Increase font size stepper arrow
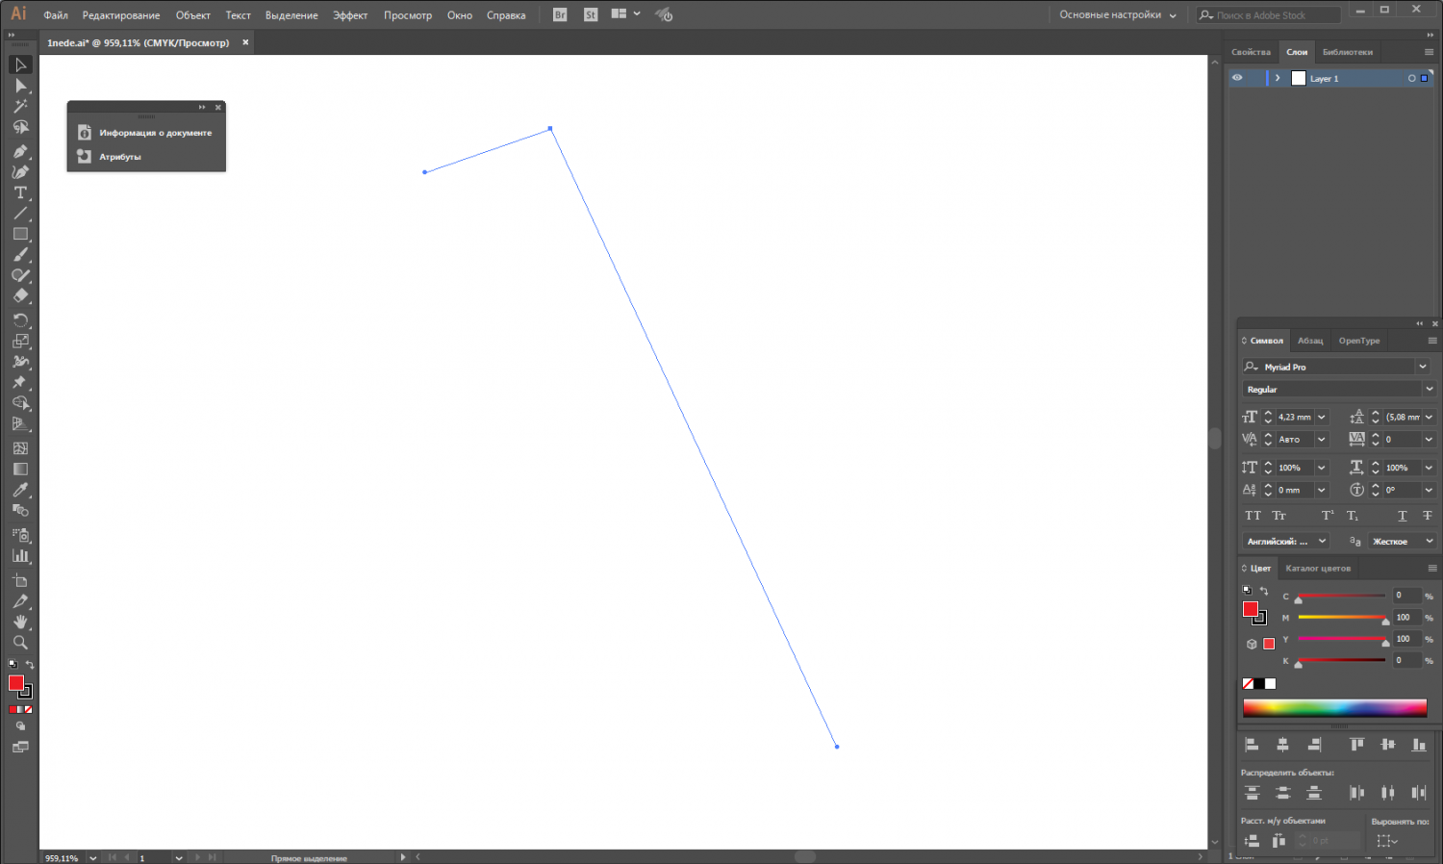 [1268, 413]
